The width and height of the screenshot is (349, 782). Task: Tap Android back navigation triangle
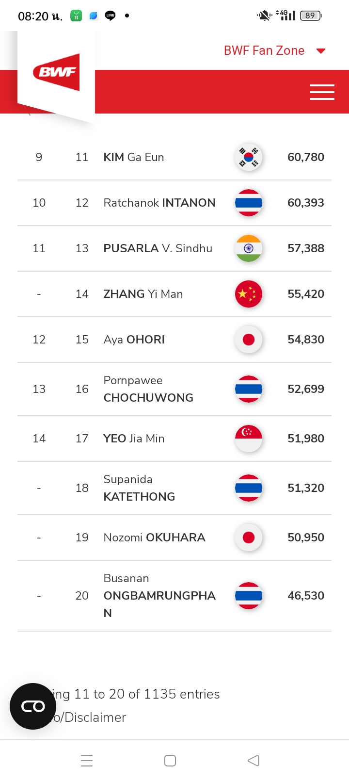tap(254, 761)
